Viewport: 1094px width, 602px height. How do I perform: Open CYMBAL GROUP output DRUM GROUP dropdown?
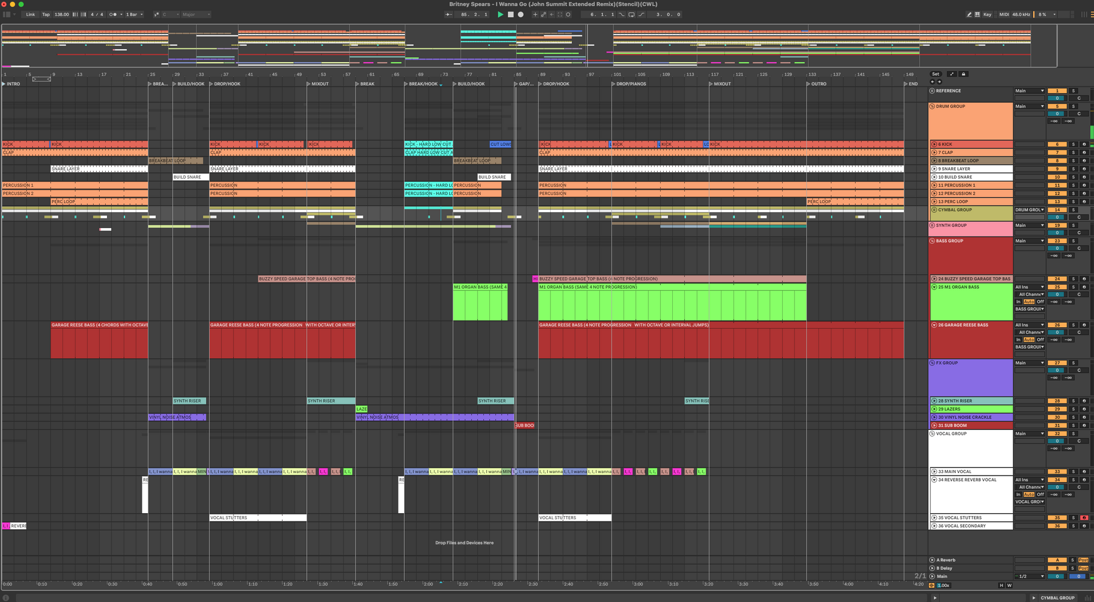[1029, 210]
